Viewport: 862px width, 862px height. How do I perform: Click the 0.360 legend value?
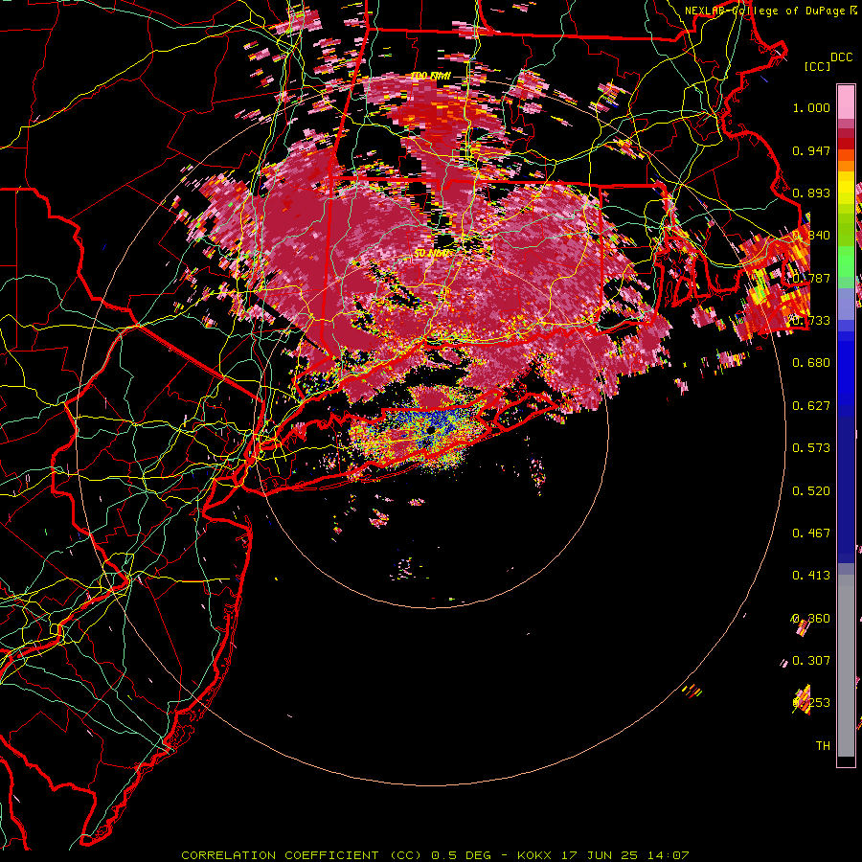coord(811,619)
